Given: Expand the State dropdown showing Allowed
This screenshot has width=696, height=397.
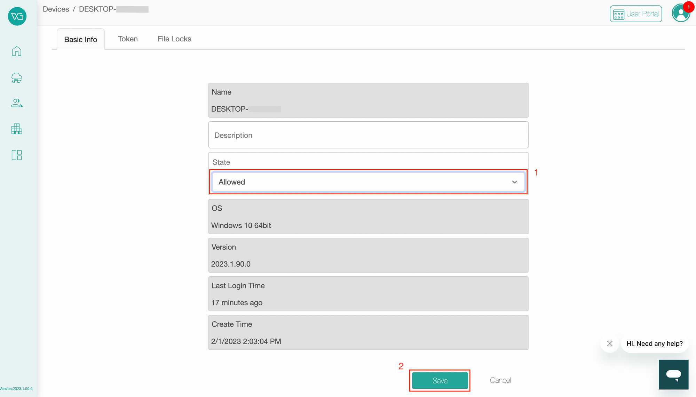Looking at the screenshot, I should pyautogui.click(x=368, y=182).
